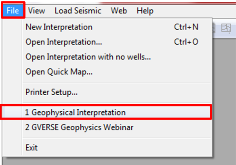
Task: Open the Web menu
Action: (119, 11)
